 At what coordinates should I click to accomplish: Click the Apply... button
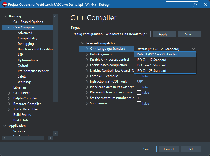[164, 34]
